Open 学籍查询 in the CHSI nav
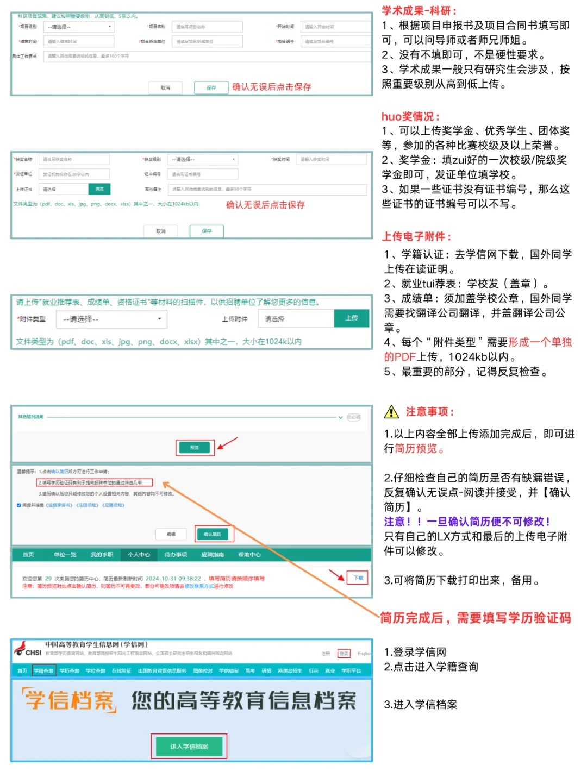 pos(43,671)
